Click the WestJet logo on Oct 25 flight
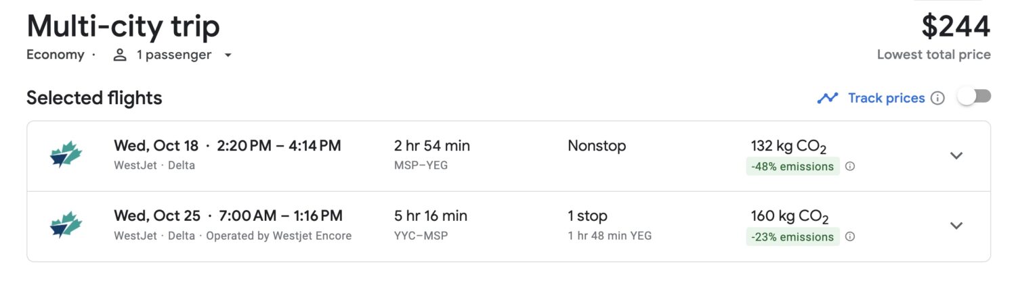The width and height of the screenshot is (1016, 281). coord(66,226)
